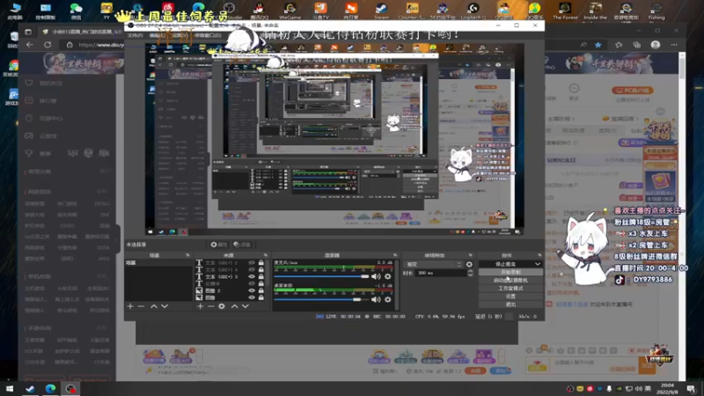The height and width of the screenshot is (396, 704).
Task: Click the transition duration 300 ms field
Action: point(441,273)
